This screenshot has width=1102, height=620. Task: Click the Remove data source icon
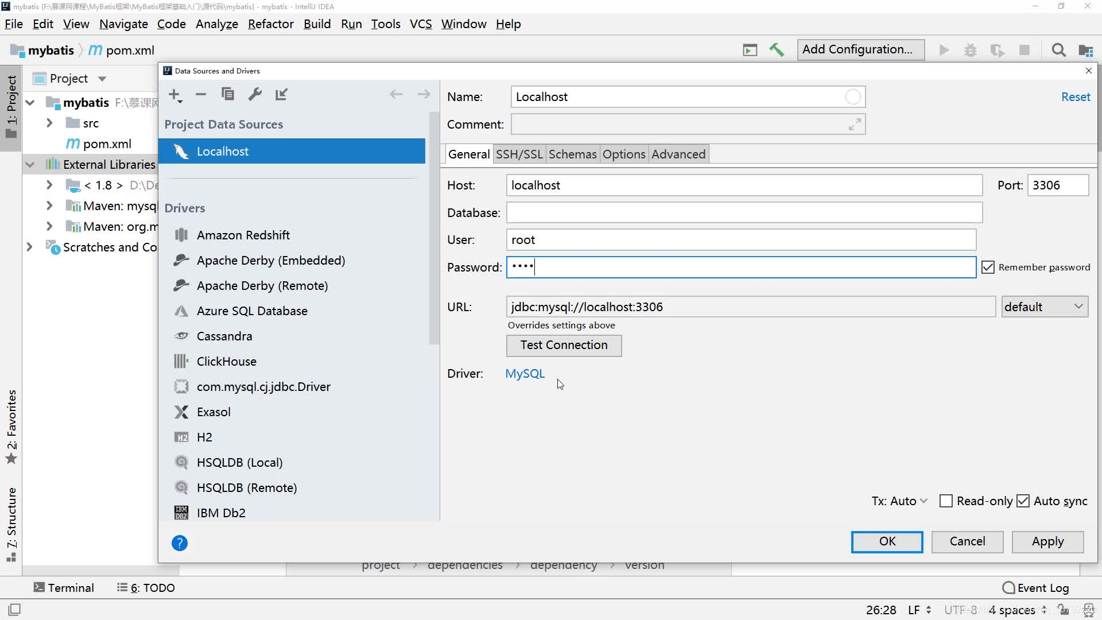coord(201,94)
